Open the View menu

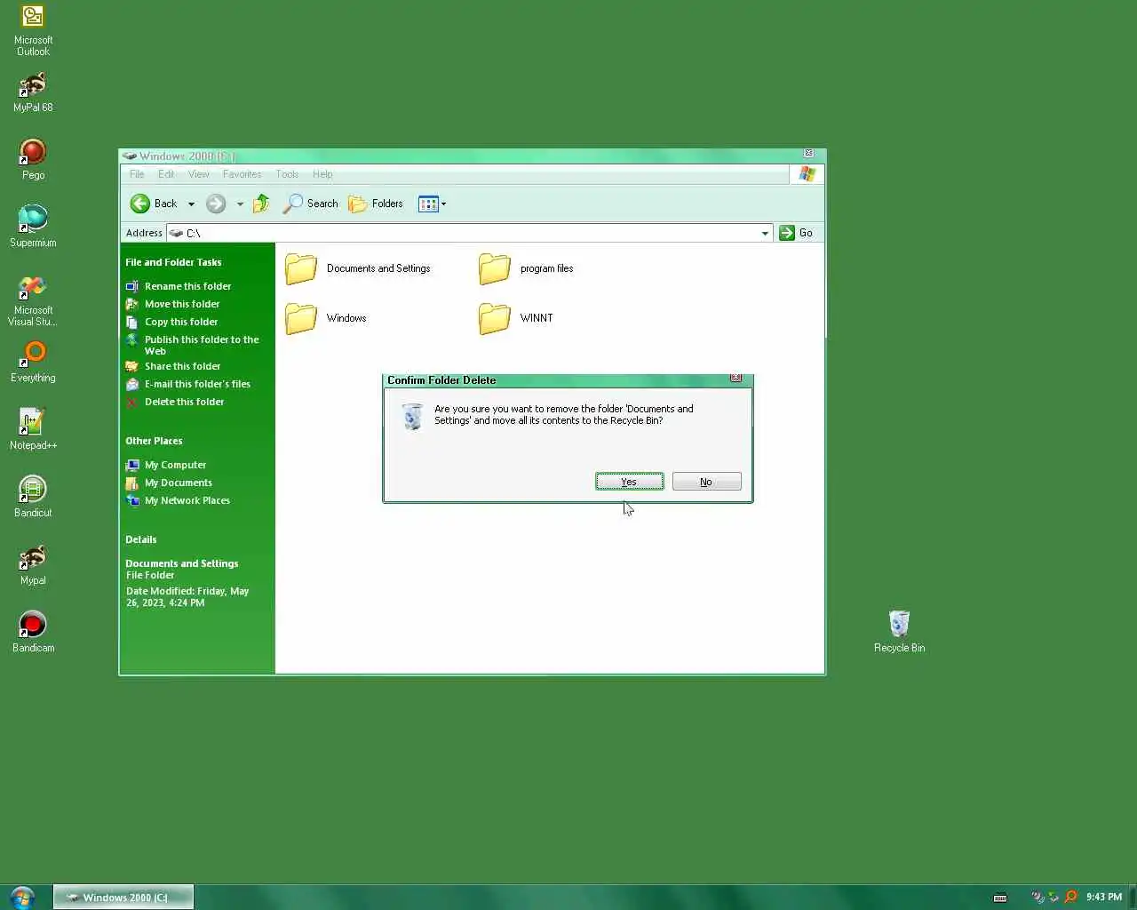click(199, 174)
